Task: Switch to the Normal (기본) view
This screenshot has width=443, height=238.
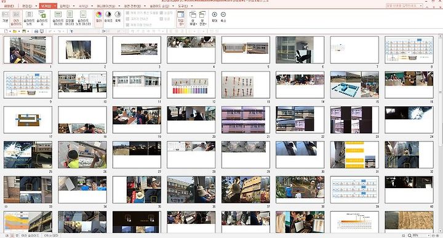Action: coord(5,18)
